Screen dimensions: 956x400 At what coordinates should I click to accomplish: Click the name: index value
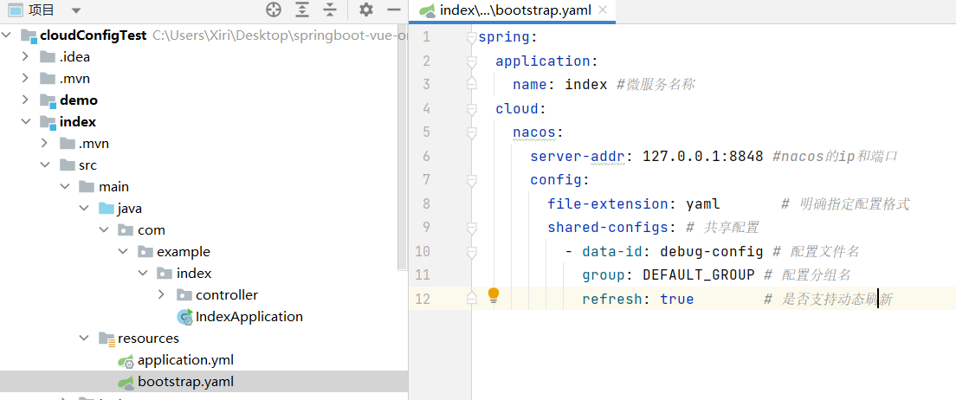(x=586, y=85)
